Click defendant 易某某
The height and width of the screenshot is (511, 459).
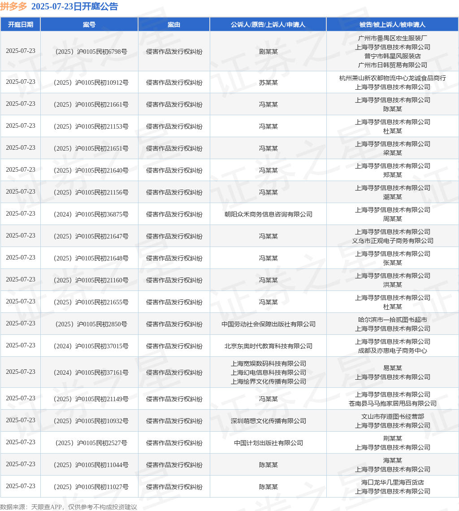[x=393, y=368]
